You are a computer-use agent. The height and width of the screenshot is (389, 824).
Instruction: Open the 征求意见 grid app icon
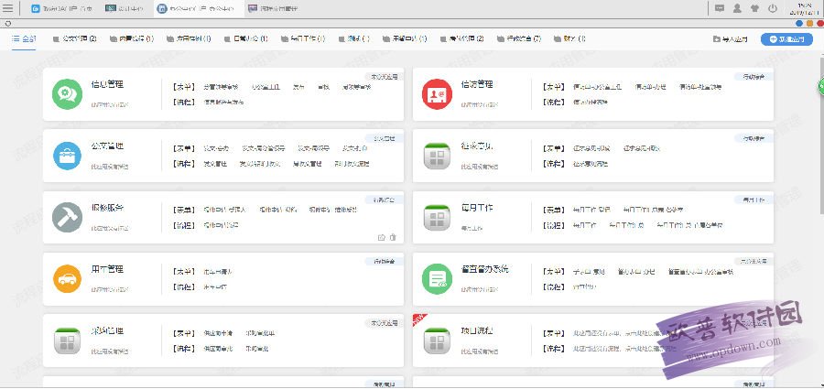pyautogui.click(x=437, y=156)
